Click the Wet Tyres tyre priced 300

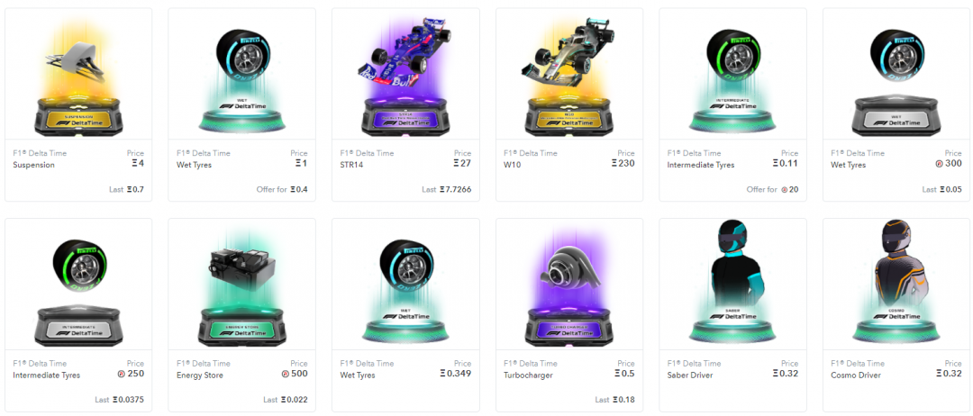coord(896,74)
